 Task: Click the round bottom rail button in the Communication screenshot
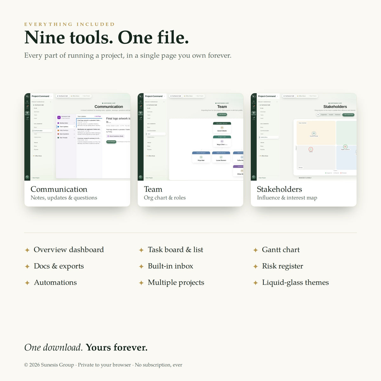click(x=27, y=177)
